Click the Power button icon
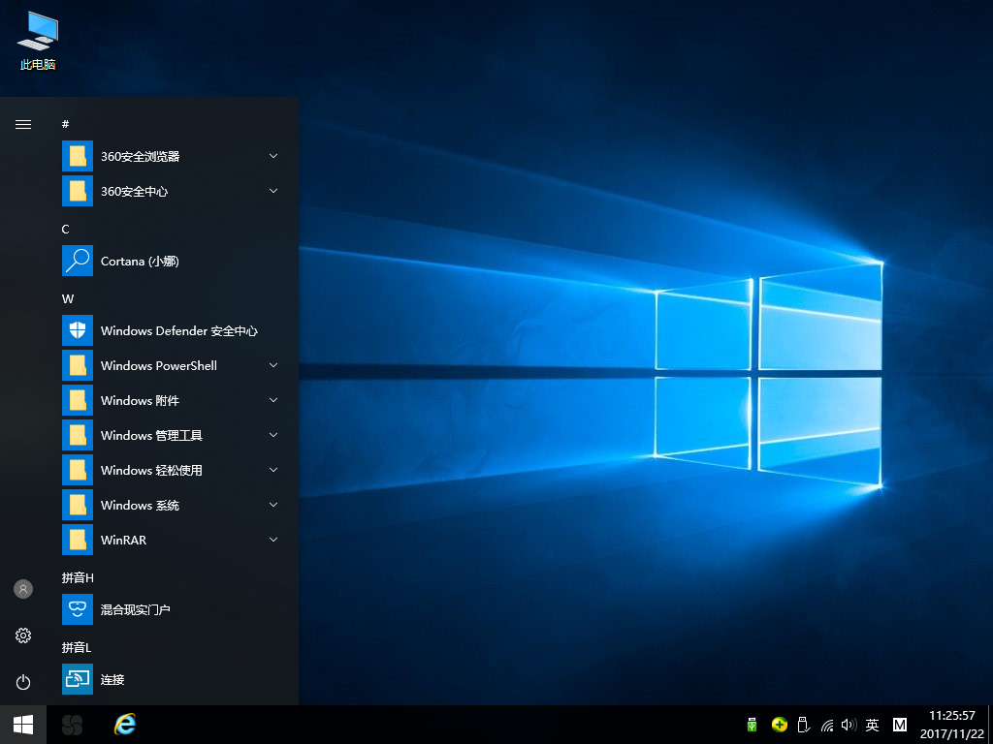The height and width of the screenshot is (744, 993). pyautogui.click(x=23, y=682)
